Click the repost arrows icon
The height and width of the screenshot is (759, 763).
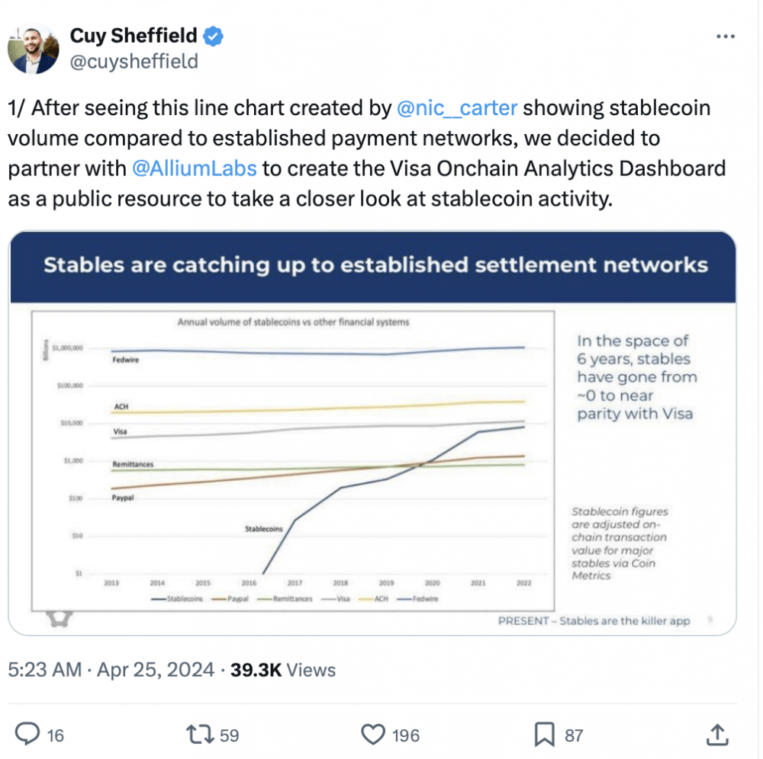(x=200, y=734)
